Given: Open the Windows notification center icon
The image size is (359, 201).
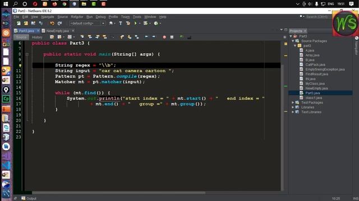Looking at the screenshot, I should point(351,4).
